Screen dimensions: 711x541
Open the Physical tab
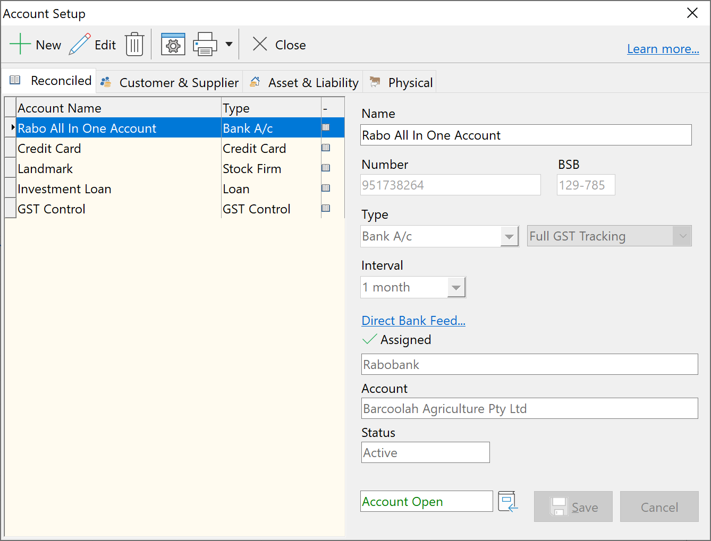click(x=400, y=82)
